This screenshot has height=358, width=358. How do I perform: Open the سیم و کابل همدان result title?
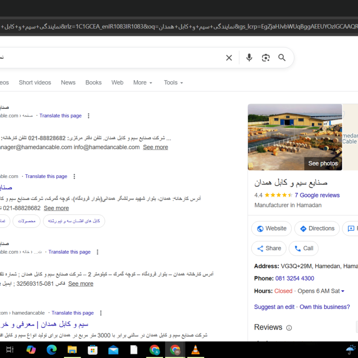44,324
